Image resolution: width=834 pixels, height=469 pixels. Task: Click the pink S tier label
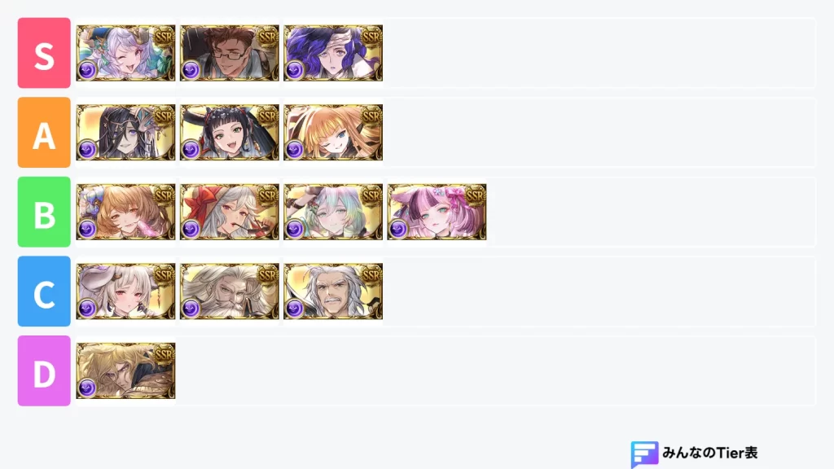tap(44, 53)
